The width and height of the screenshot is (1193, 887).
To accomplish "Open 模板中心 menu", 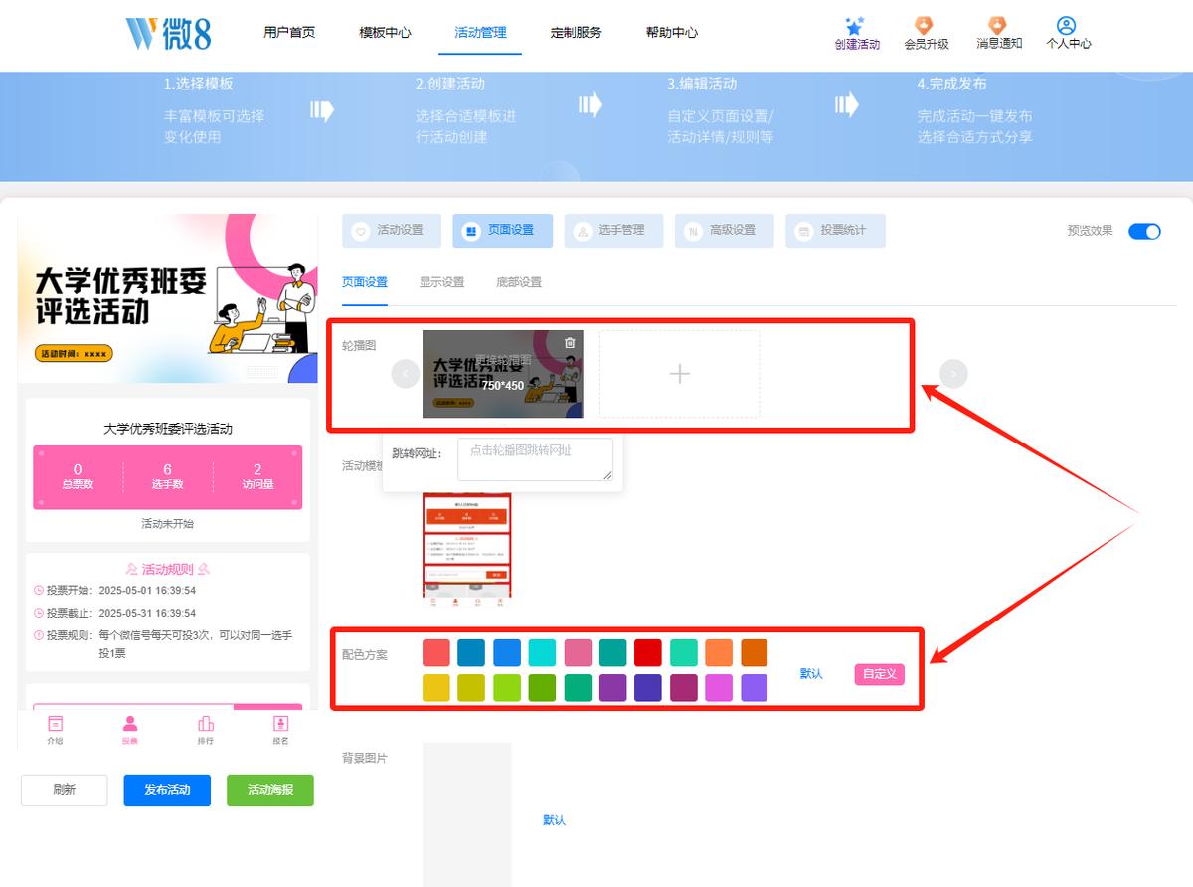I will 385,32.
